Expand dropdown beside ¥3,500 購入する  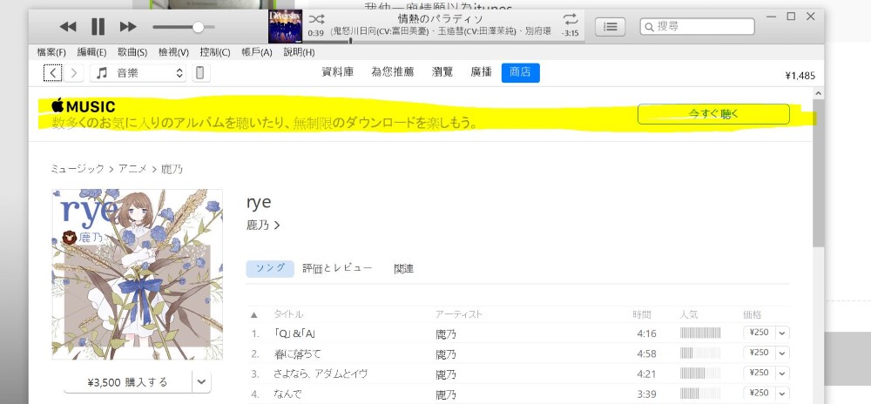coord(202,382)
